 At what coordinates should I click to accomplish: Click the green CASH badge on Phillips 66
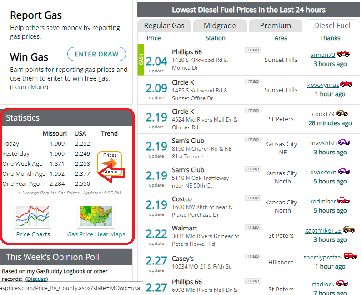pyautogui.click(x=141, y=60)
